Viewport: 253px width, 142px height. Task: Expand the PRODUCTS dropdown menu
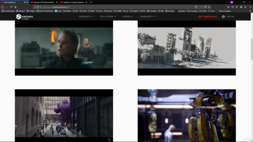point(86,17)
